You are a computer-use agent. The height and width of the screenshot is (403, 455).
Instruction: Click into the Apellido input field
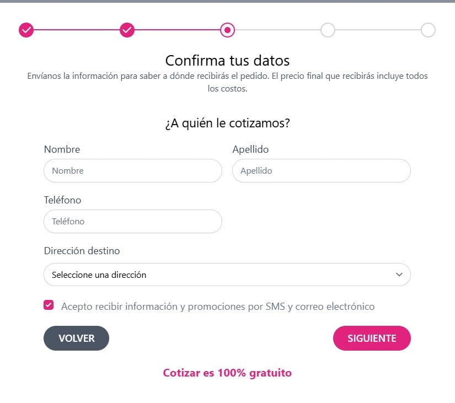tap(321, 171)
